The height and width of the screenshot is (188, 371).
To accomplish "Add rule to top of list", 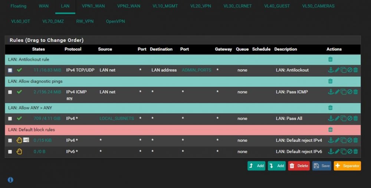I will point(256,166).
